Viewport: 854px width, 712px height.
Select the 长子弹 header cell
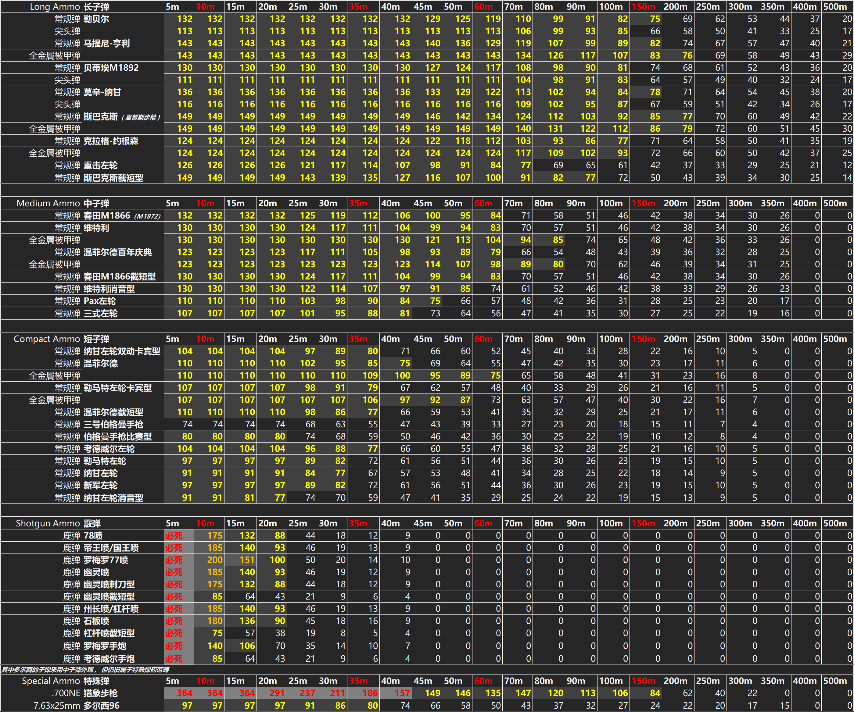123,6
